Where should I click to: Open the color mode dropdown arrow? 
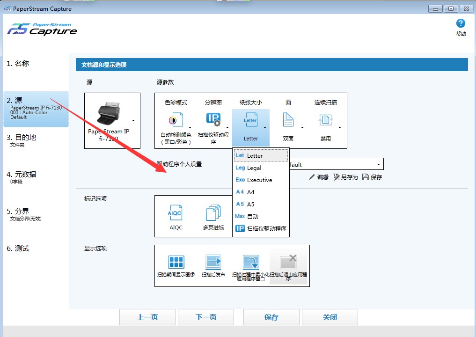pos(190,127)
